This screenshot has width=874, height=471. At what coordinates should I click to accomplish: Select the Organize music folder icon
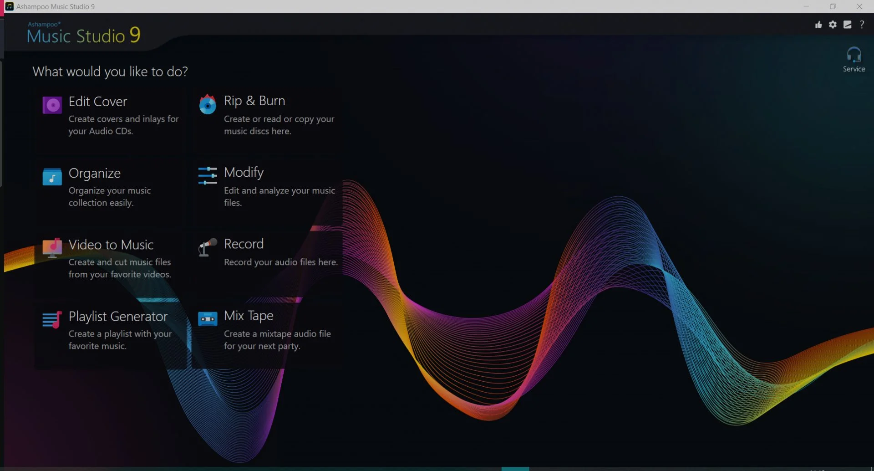coord(52,177)
